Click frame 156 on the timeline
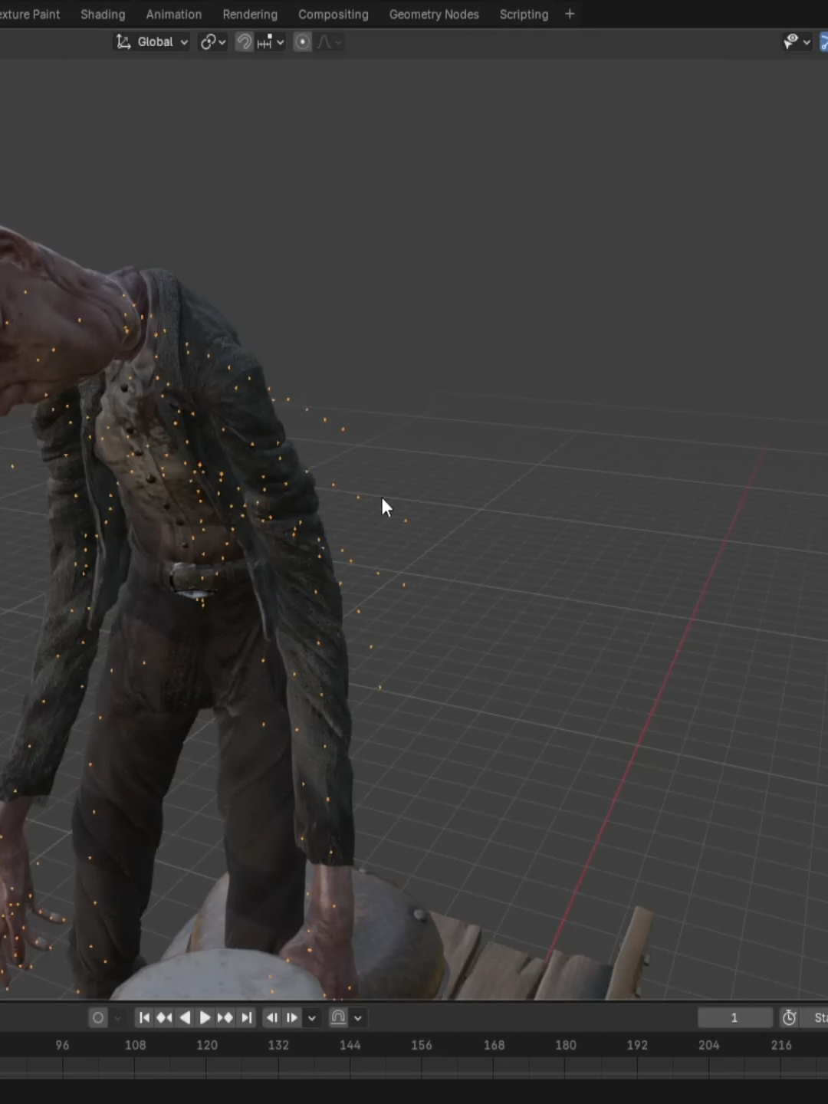828x1104 pixels. (x=421, y=1045)
